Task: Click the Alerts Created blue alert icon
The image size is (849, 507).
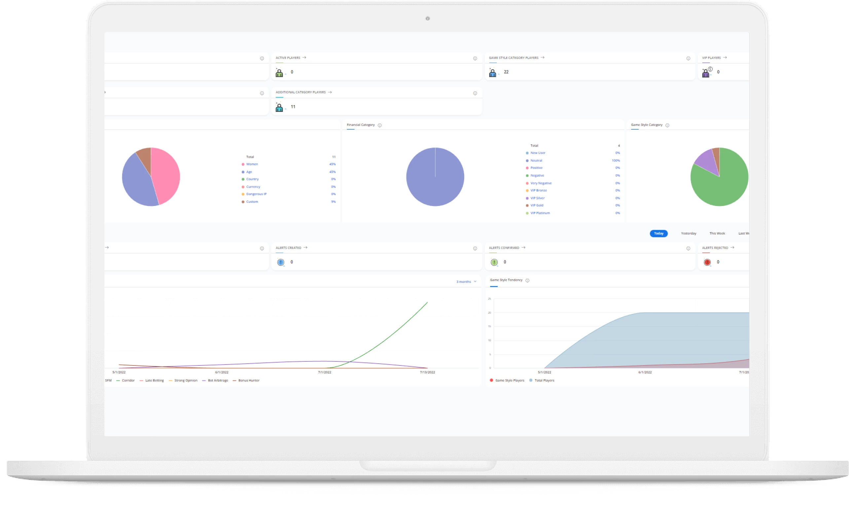Action: tap(280, 262)
